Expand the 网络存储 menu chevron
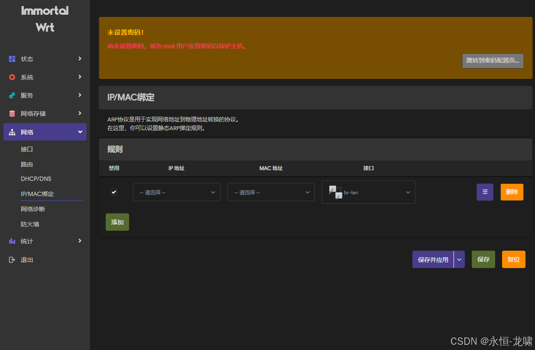535x350 pixels. (80, 113)
